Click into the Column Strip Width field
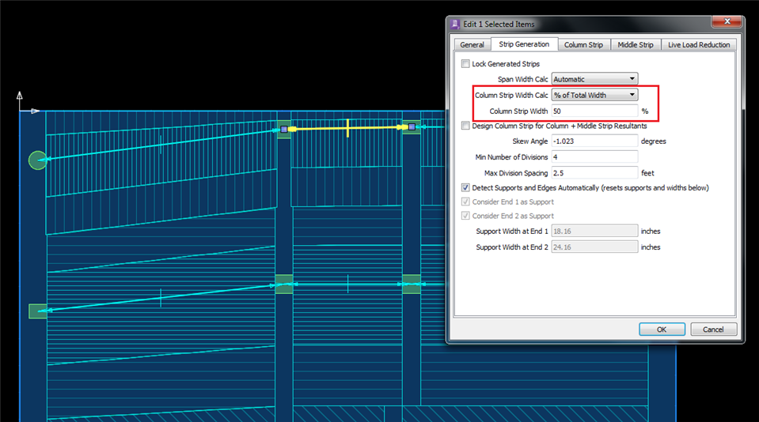759x422 pixels. coord(594,111)
